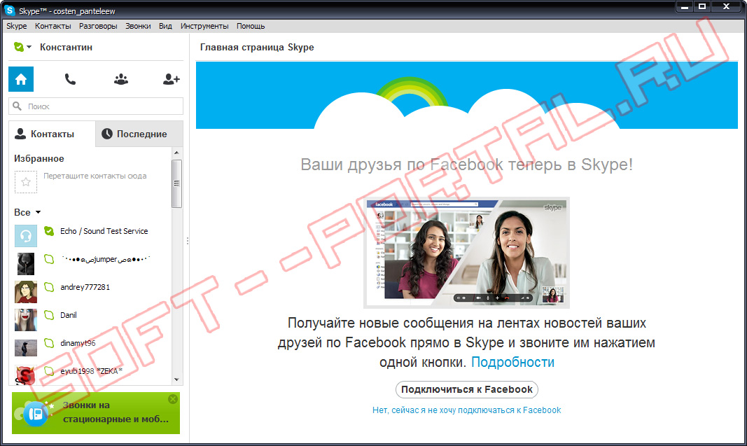Open the call phones dial pad icon
This screenshot has height=446, width=747.
pyautogui.click(x=70, y=79)
